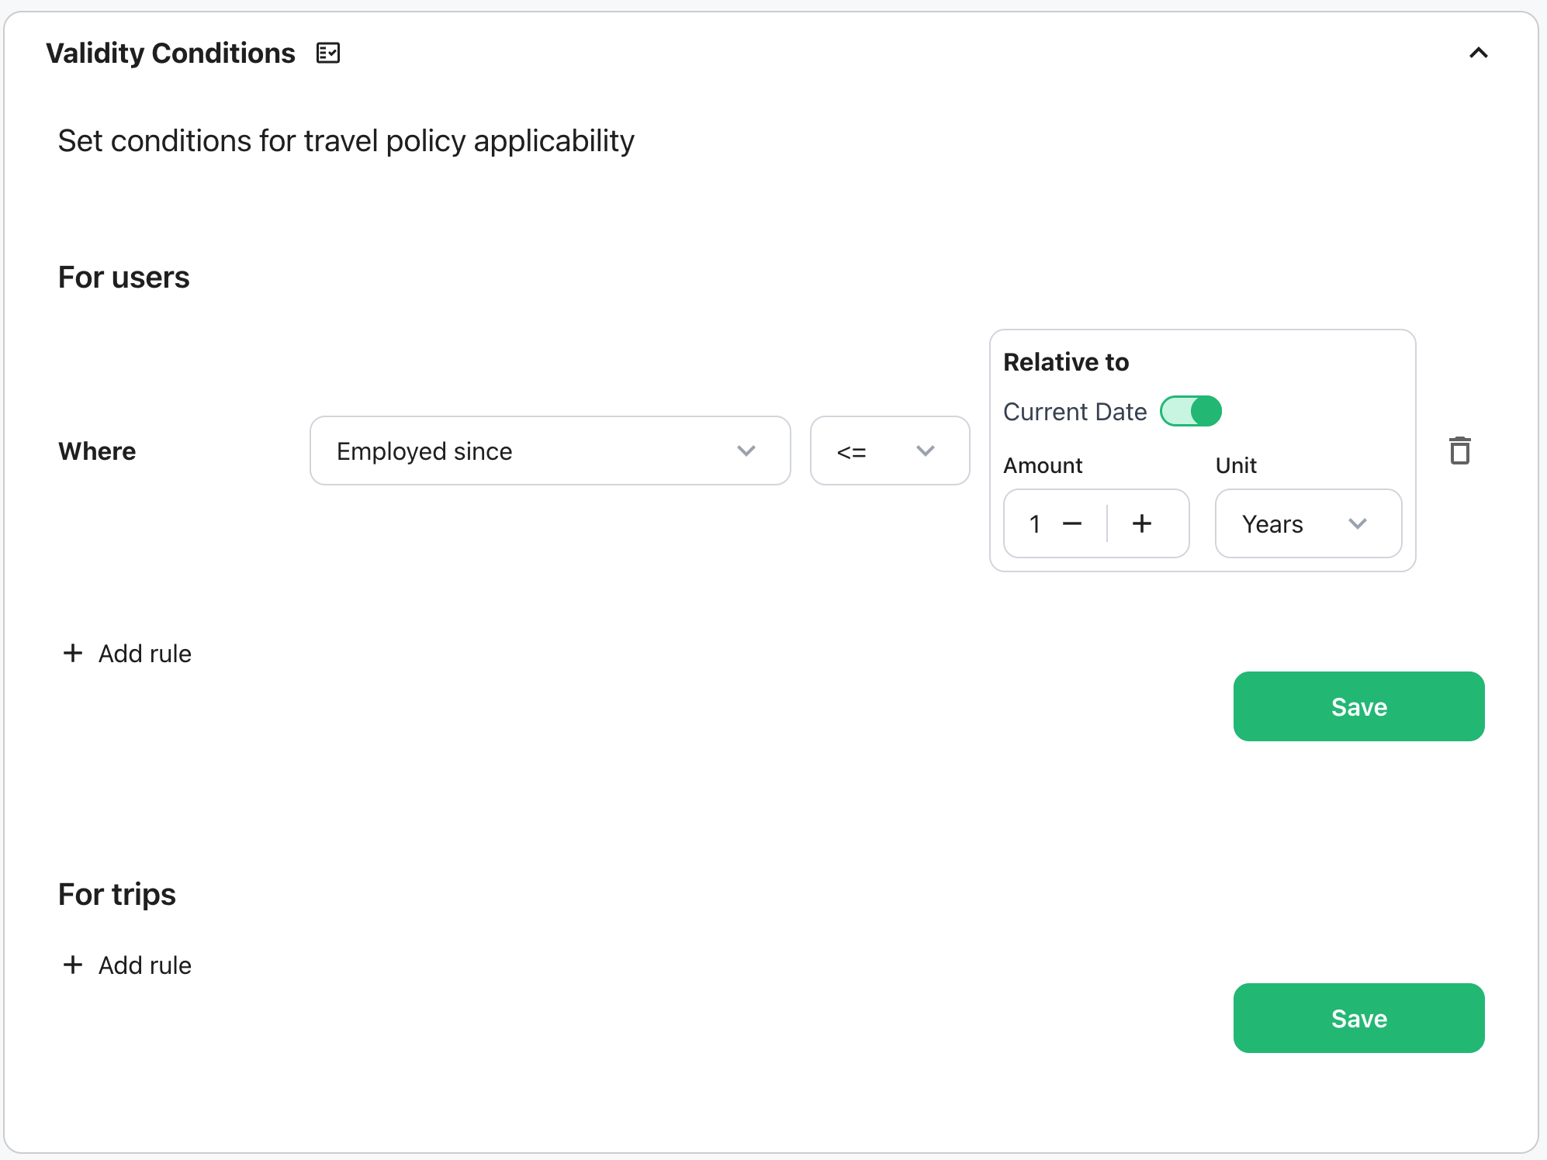Click the Validity Conditions title
Viewport: 1547px width, 1160px height.
pyautogui.click(x=171, y=53)
